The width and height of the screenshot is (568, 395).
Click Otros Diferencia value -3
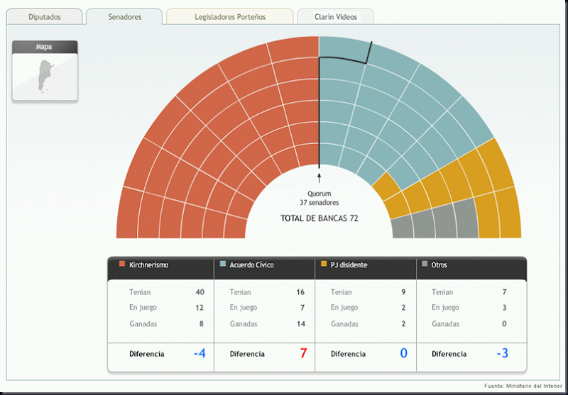coord(503,353)
